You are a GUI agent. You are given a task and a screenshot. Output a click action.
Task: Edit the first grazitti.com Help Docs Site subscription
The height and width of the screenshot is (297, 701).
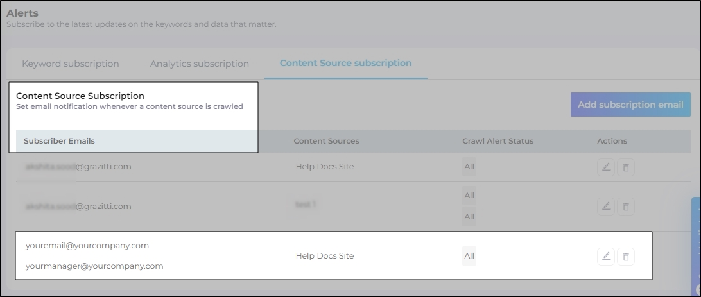click(x=605, y=167)
